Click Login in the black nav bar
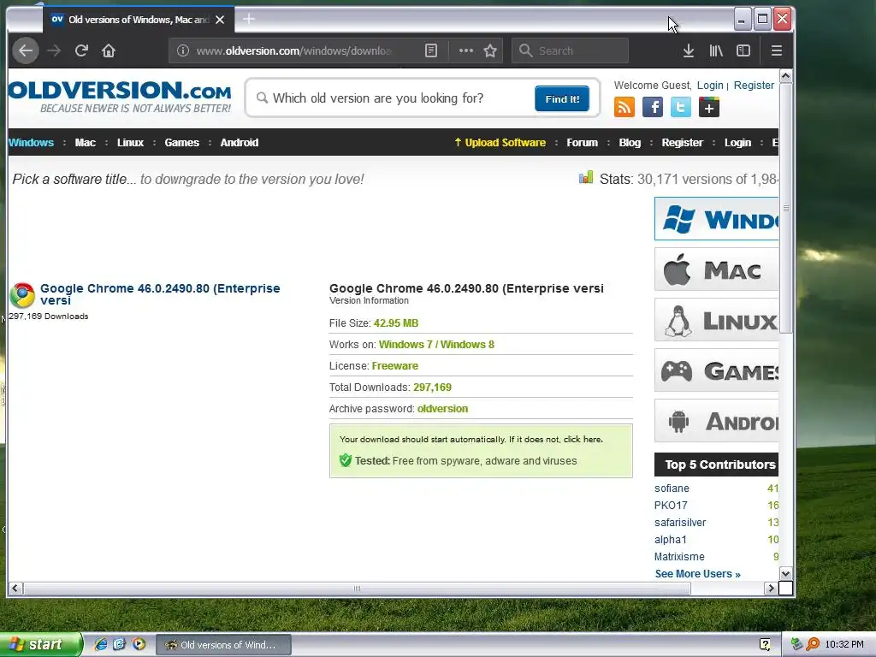Screen dimensions: 876x657 [x=737, y=143]
